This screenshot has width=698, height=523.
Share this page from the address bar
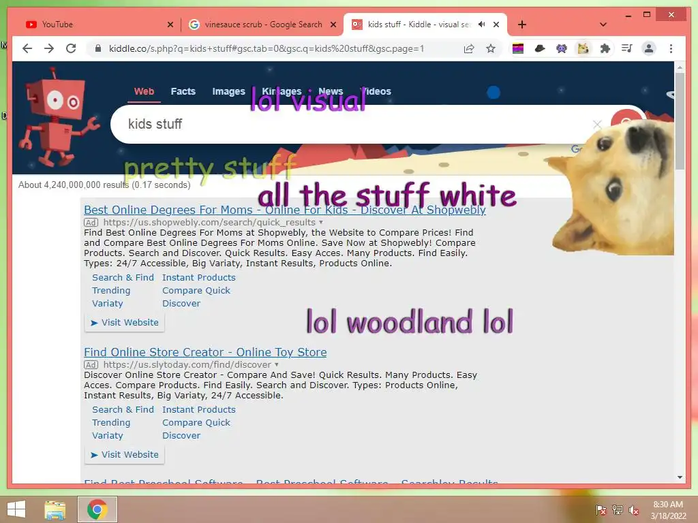pyautogui.click(x=469, y=48)
